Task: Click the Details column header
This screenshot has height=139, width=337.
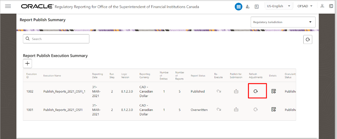Action: tap(273, 75)
